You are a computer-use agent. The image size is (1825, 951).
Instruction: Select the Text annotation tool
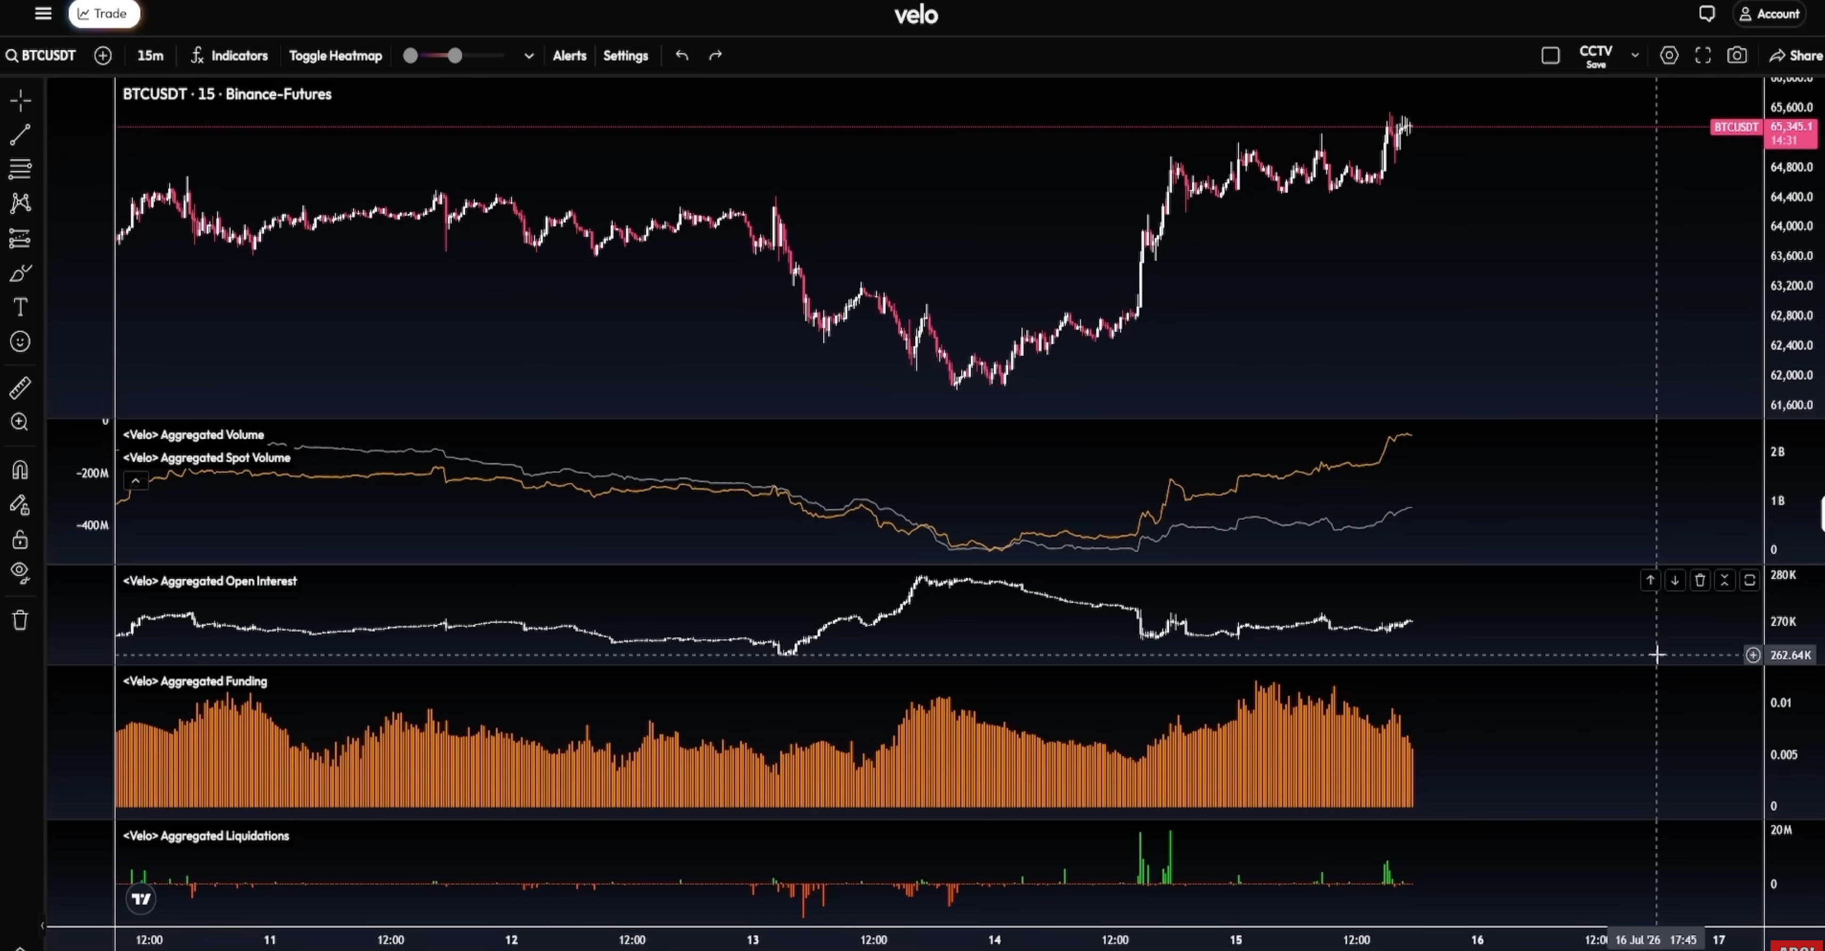(x=20, y=307)
